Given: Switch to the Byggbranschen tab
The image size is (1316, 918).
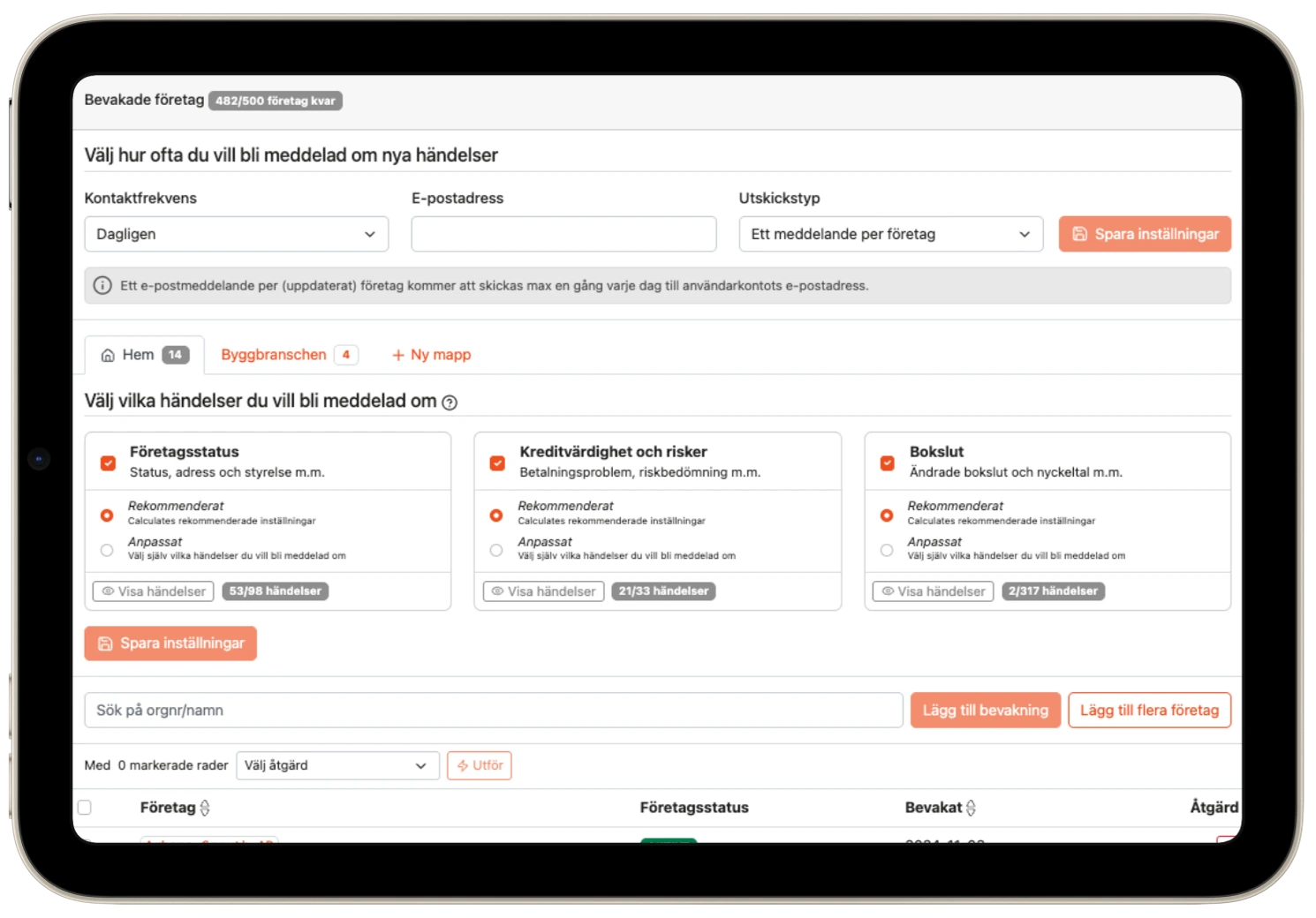Looking at the screenshot, I should click(x=274, y=355).
